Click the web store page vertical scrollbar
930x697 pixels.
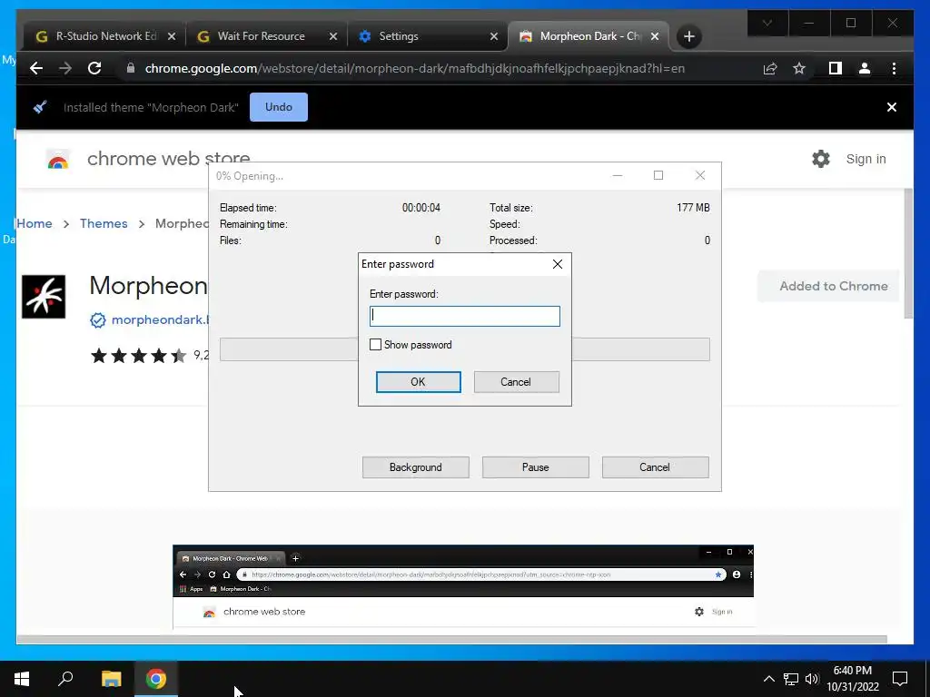[x=908, y=254]
